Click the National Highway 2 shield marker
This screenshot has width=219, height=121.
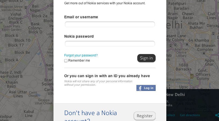[x=192, y=76]
